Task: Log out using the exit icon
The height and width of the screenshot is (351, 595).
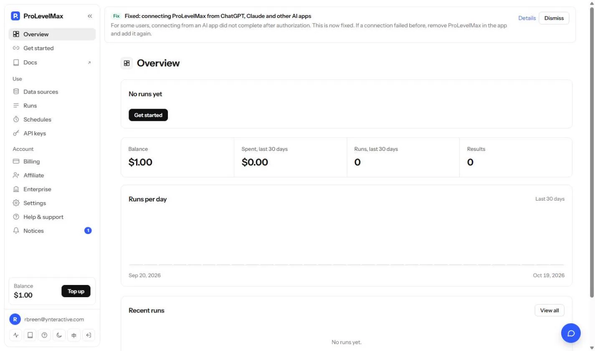Action: click(89, 335)
